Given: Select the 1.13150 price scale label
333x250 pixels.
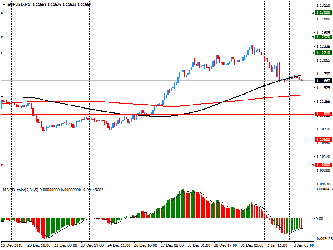Looking at the screenshot, I should 323,5.
